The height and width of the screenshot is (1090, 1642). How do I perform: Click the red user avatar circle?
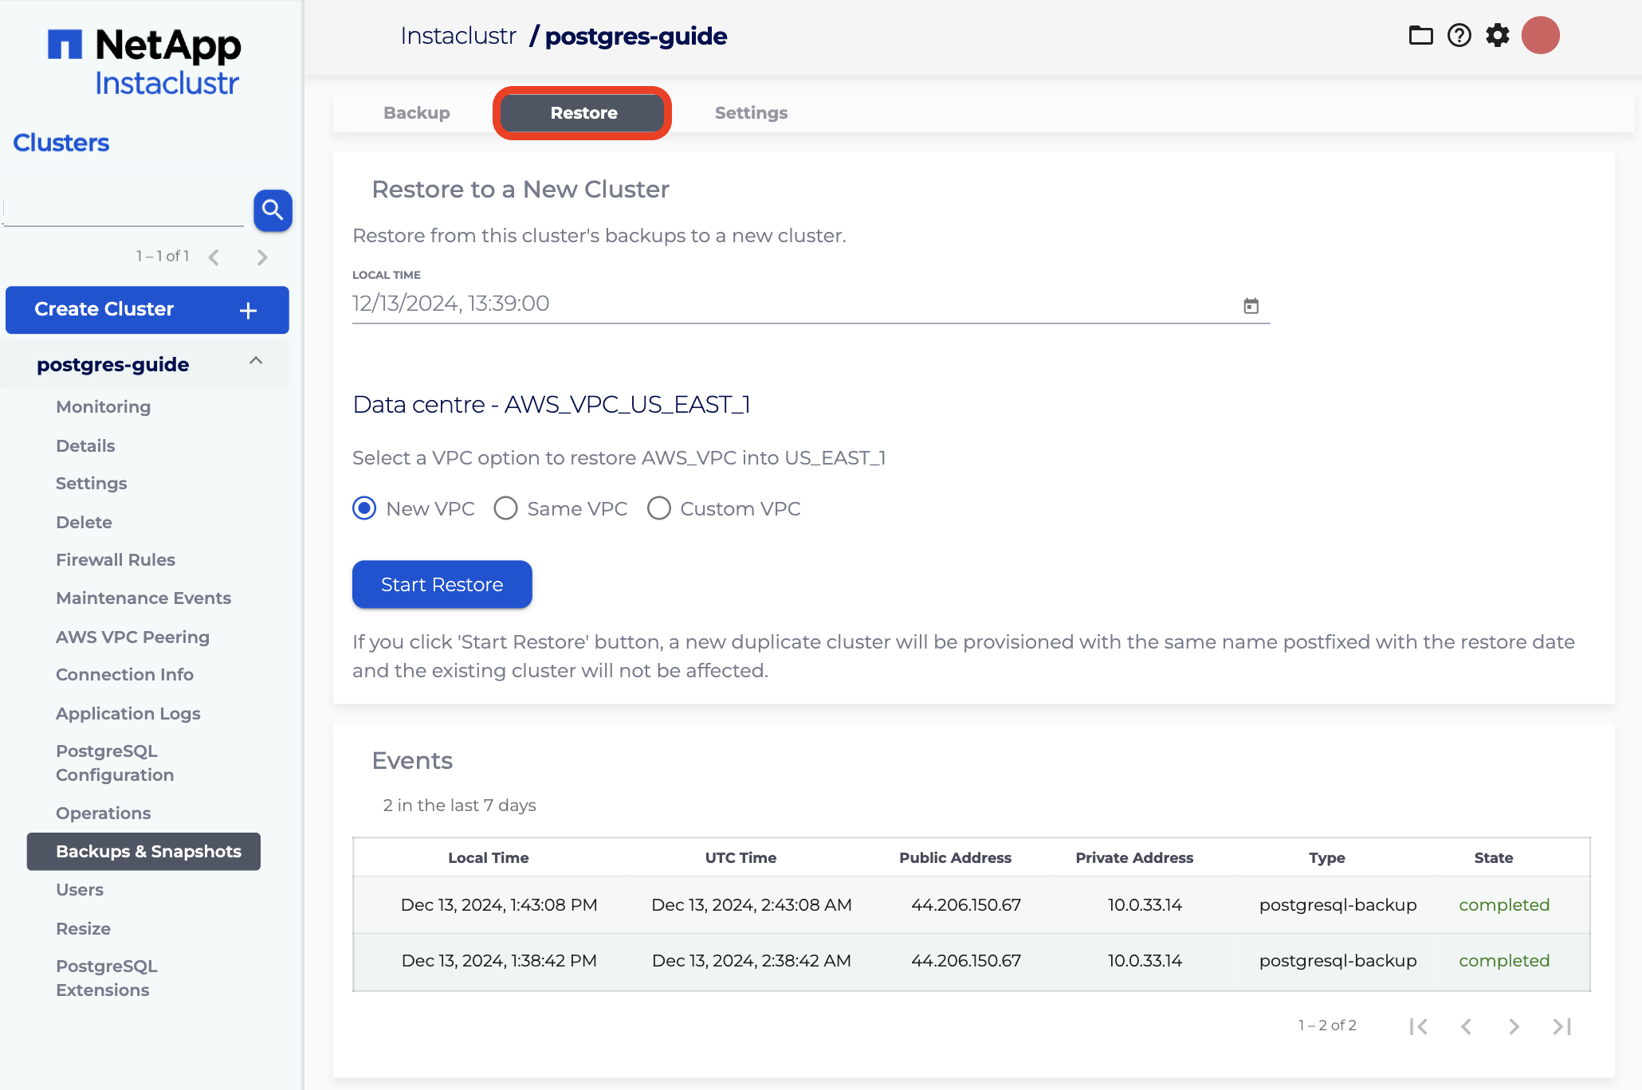tap(1540, 36)
